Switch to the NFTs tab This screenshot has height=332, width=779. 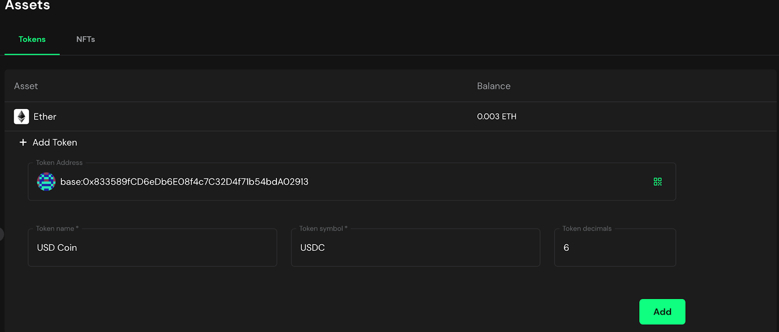coord(85,39)
